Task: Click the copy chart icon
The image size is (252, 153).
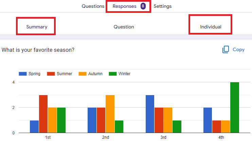Action: [226, 49]
